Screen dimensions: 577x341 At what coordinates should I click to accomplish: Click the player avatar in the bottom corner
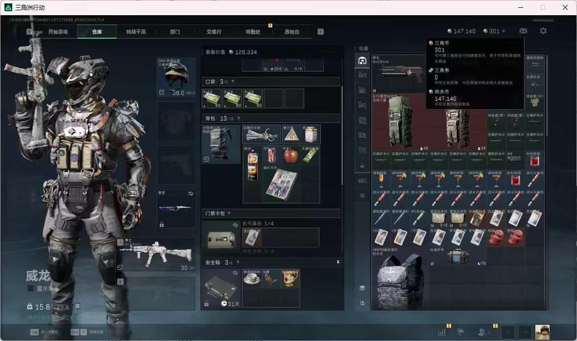click(542, 332)
